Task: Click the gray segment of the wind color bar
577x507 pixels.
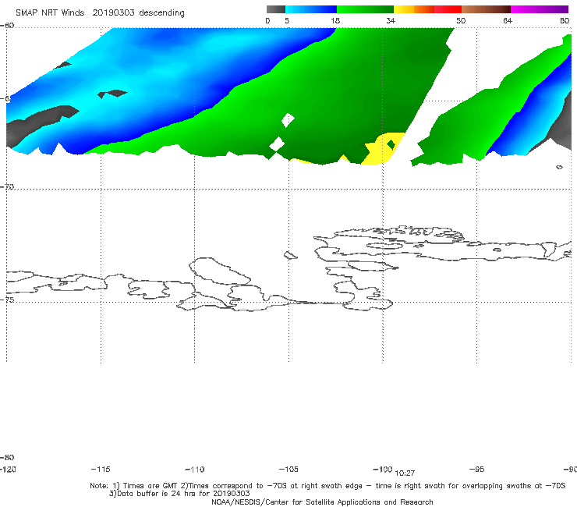Action: (x=276, y=9)
